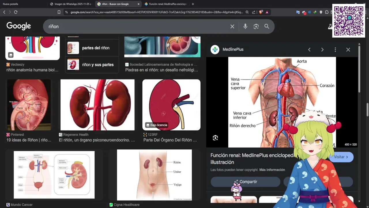
Task: Click the translate extension icon in toolbar
Action: 298,12
